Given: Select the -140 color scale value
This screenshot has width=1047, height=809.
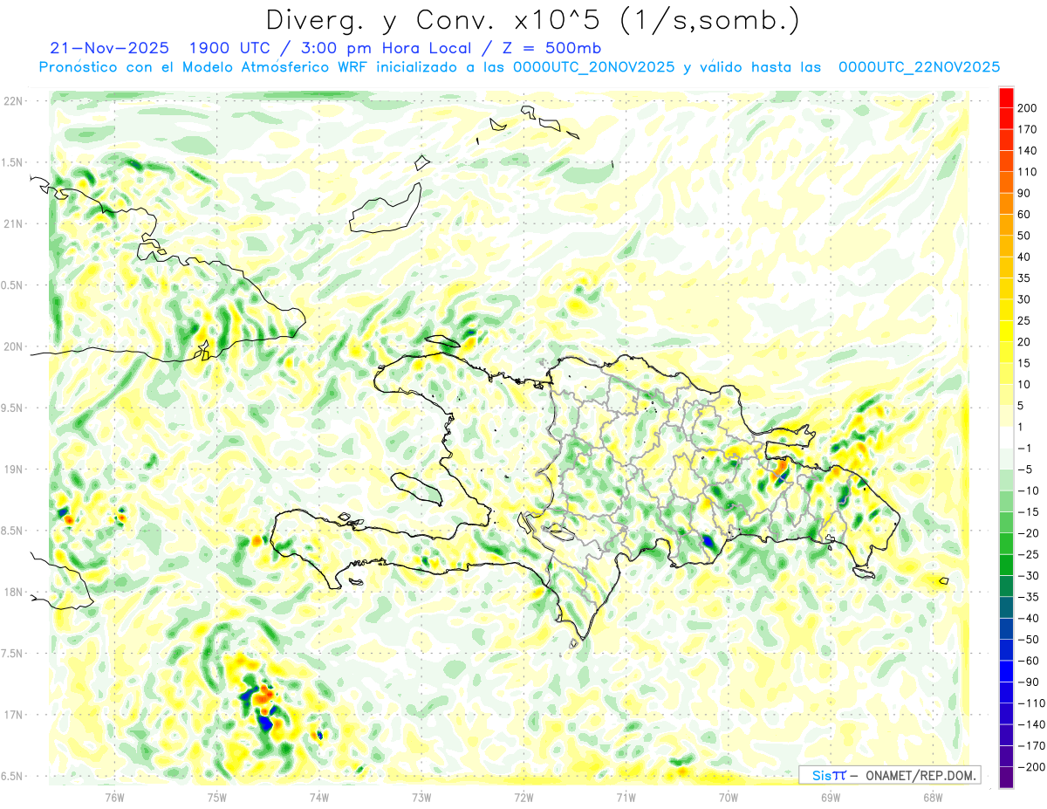Looking at the screenshot, I should [x=1031, y=724].
